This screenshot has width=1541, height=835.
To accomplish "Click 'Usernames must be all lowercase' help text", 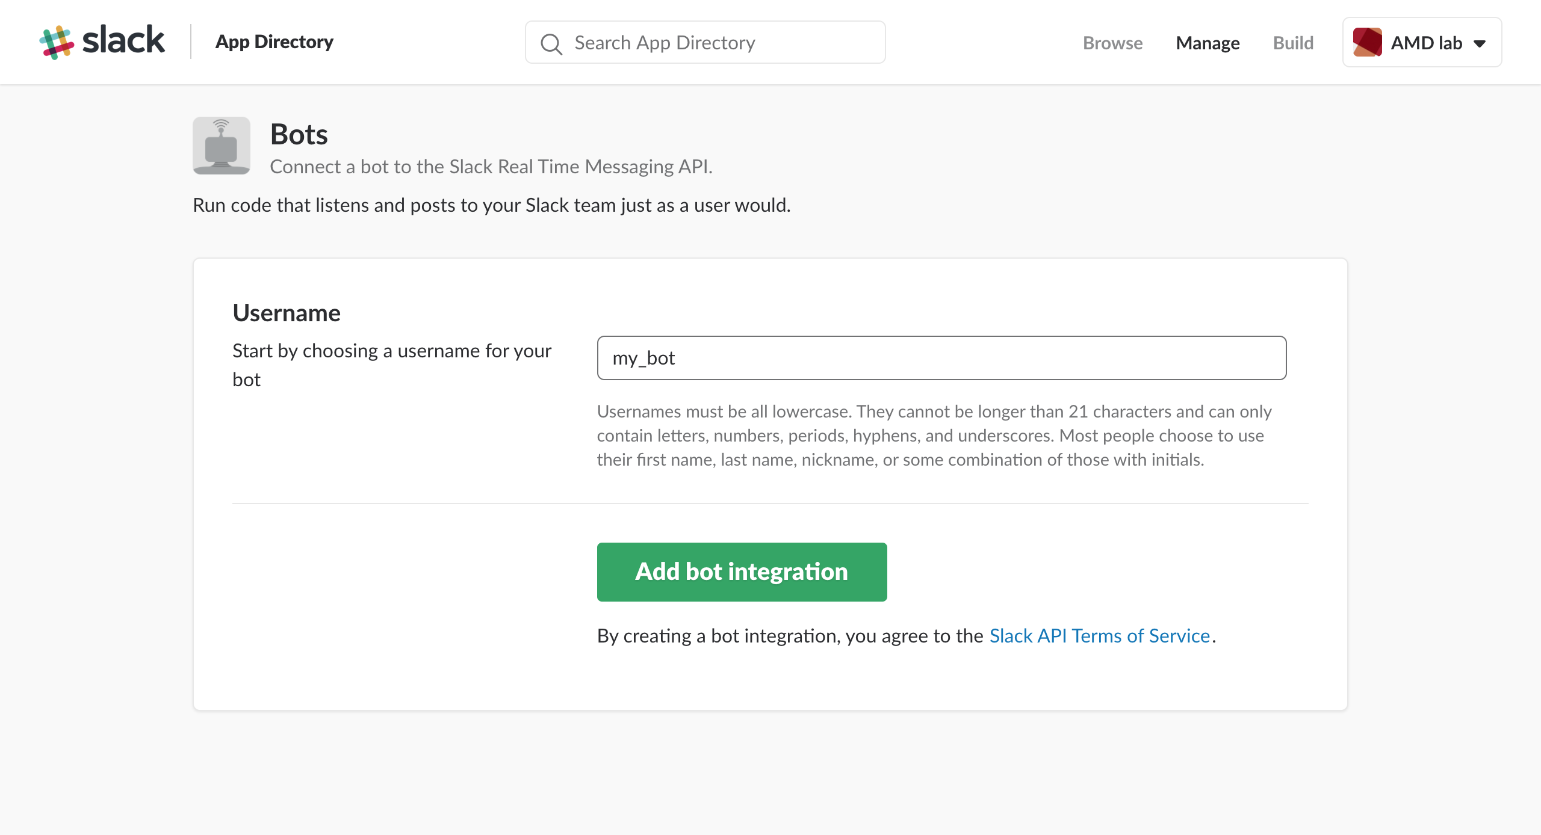I will 934,436.
